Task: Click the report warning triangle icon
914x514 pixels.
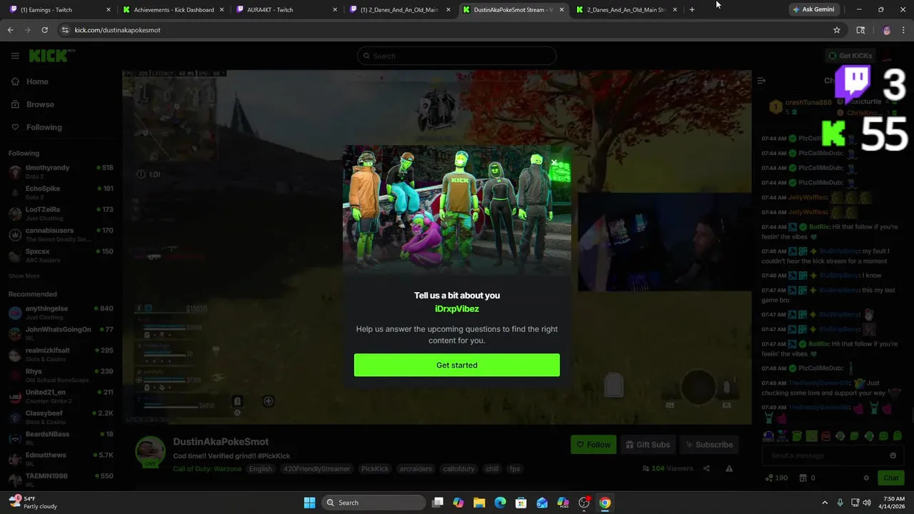Action: 729,468
